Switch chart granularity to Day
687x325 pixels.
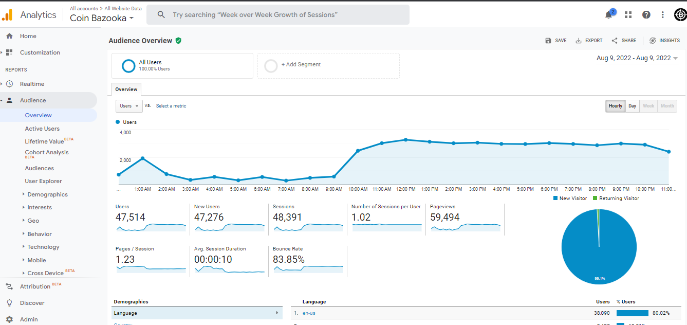coord(632,106)
